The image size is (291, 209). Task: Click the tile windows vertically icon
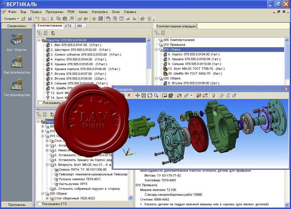click(x=121, y=19)
